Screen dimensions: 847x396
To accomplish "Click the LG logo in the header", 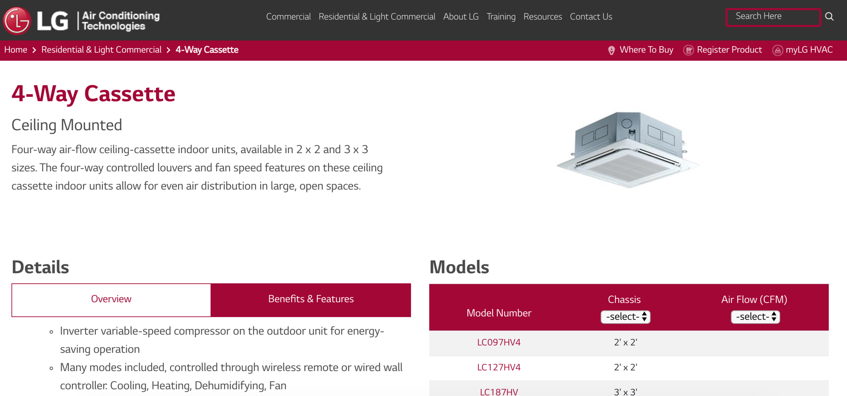I will coord(36,20).
